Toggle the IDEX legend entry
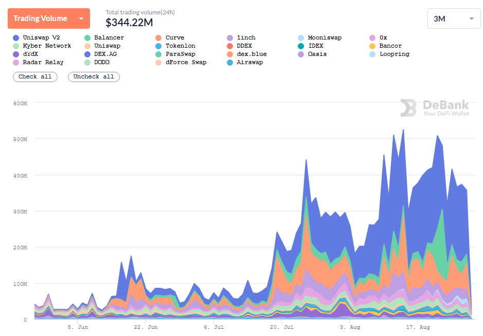The height and width of the screenshot is (336, 483). coord(311,46)
